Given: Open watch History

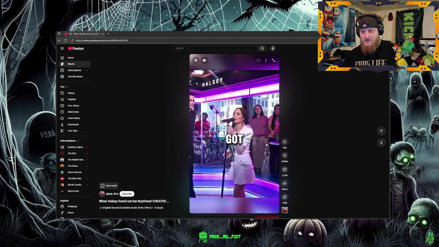Looking at the screenshot, I should click(75, 93).
